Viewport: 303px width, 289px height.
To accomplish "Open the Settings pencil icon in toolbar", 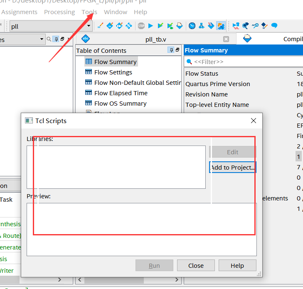I will pyautogui.click(x=100, y=26).
